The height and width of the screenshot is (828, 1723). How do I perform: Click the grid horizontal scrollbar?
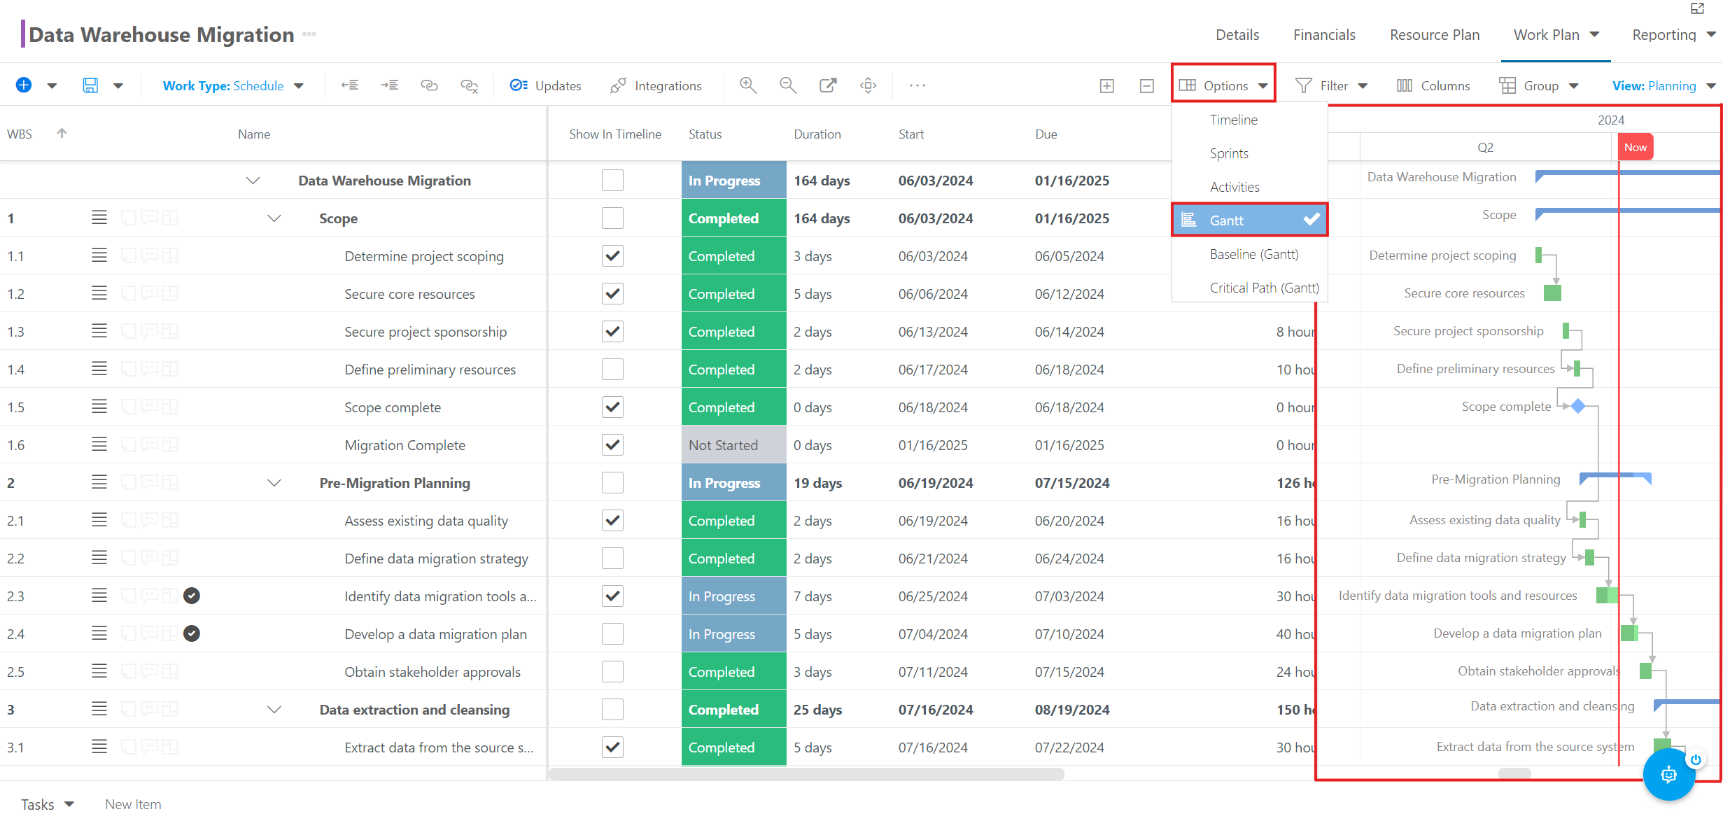[x=806, y=774]
